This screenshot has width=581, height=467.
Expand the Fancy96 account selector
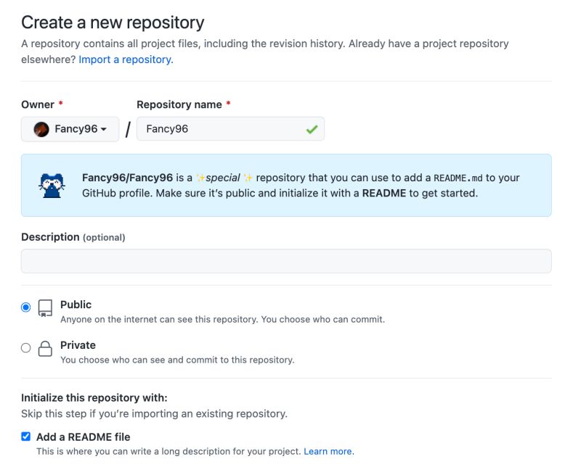tap(70, 128)
